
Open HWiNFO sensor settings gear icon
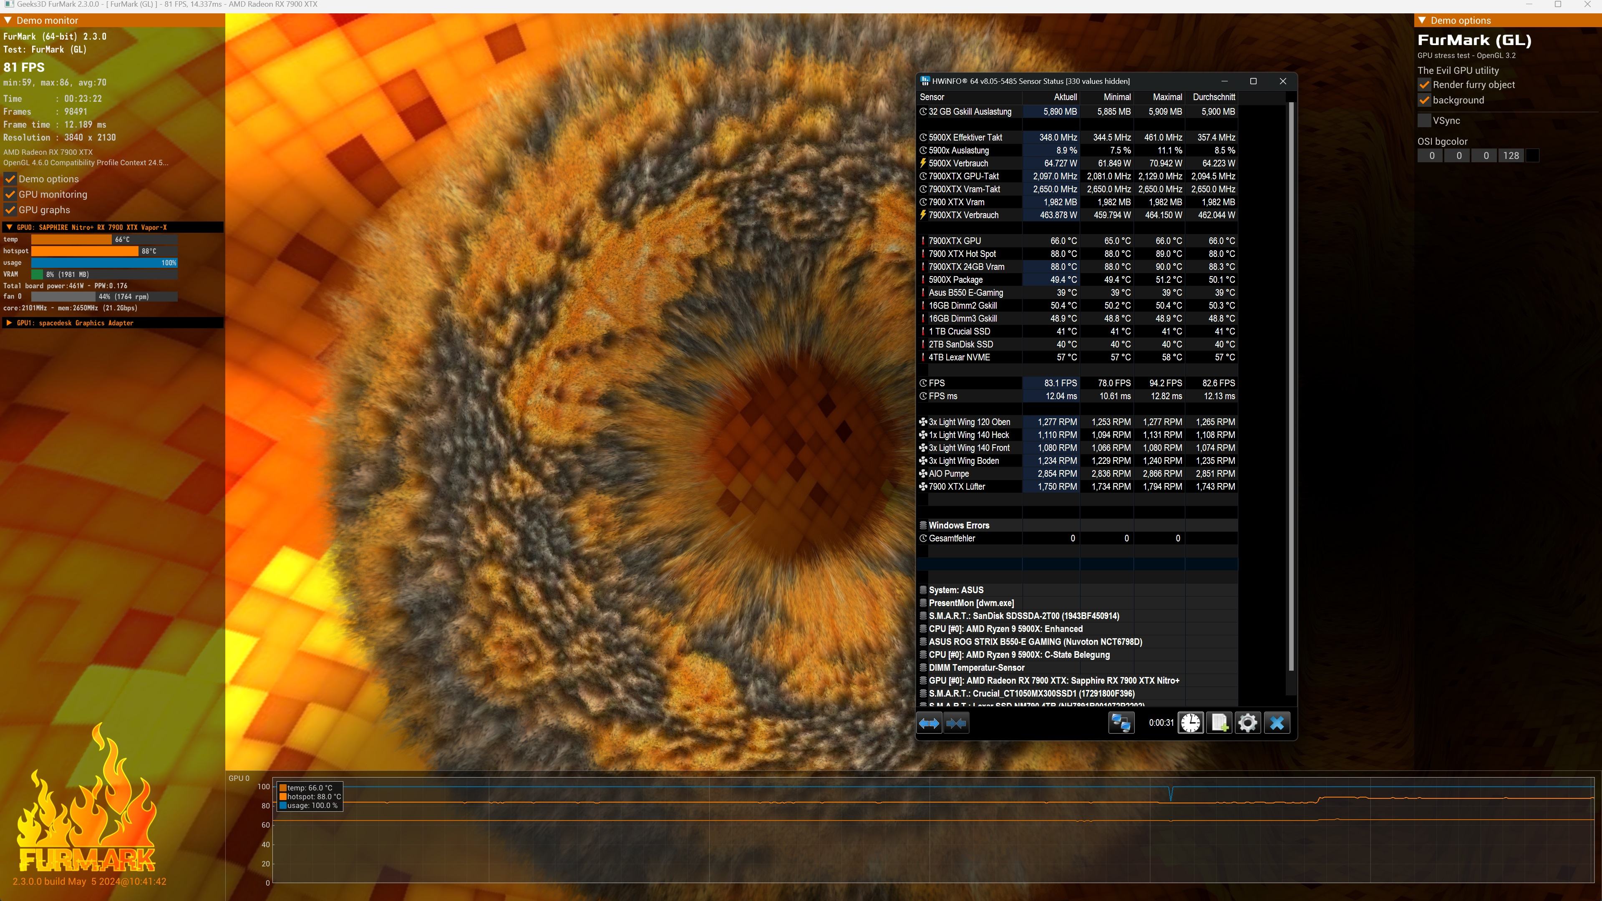1247,723
